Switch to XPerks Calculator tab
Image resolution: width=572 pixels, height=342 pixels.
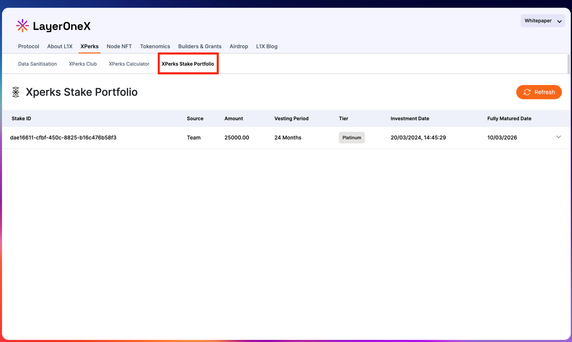tap(129, 64)
